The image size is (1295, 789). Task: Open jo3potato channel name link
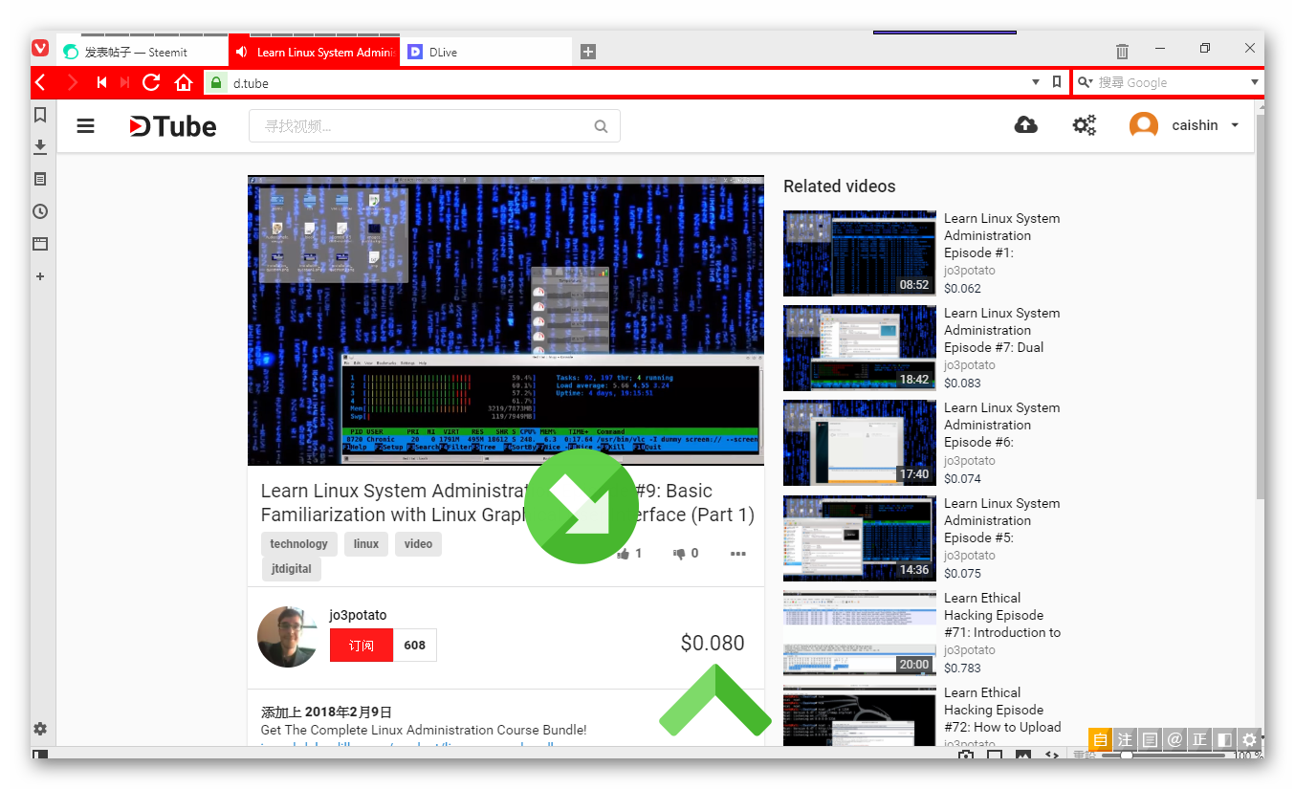pyautogui.click(x=358, y=615)
